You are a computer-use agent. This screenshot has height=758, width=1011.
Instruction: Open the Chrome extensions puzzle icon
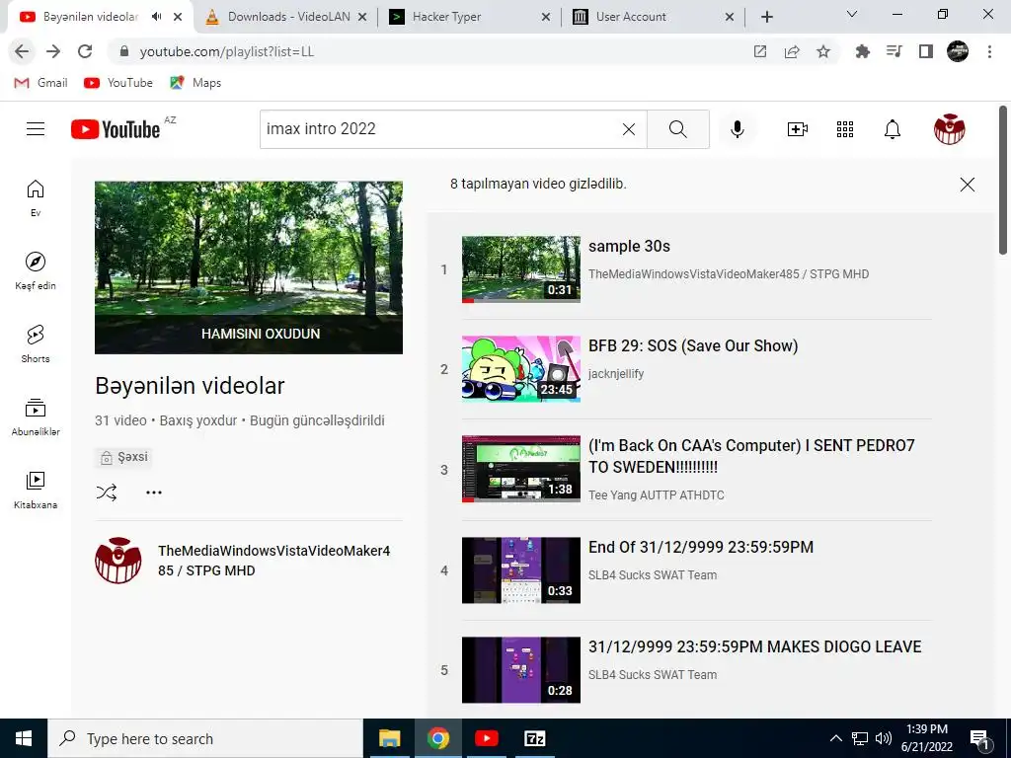point(862,51)
